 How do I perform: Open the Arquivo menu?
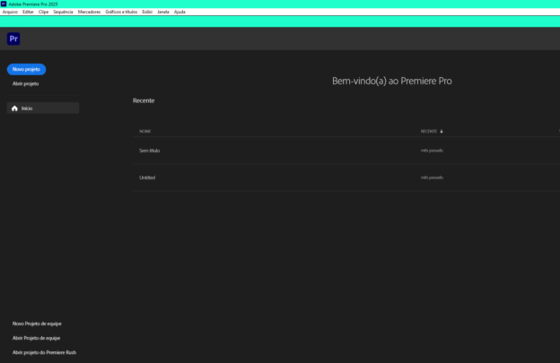[x=10, y=12]
